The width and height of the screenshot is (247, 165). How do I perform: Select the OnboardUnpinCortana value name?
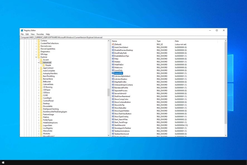[x=123, y=85]
